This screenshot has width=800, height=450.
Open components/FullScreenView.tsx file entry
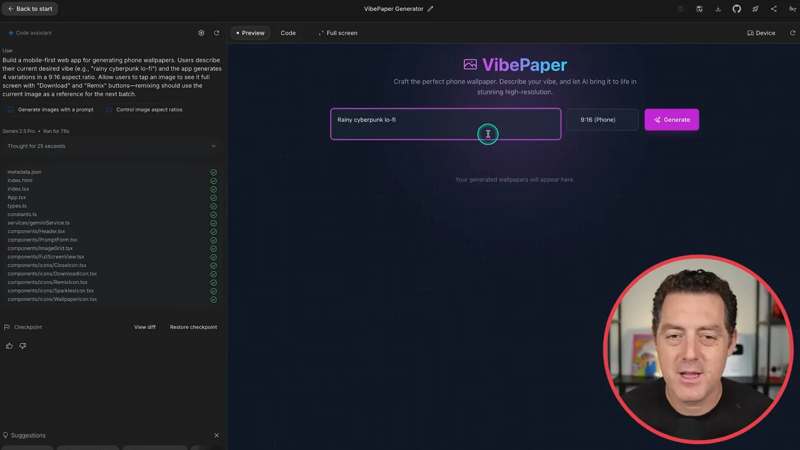45,257
